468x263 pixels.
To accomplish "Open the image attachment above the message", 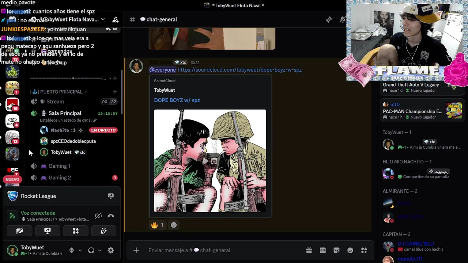I will pos(212,38).
